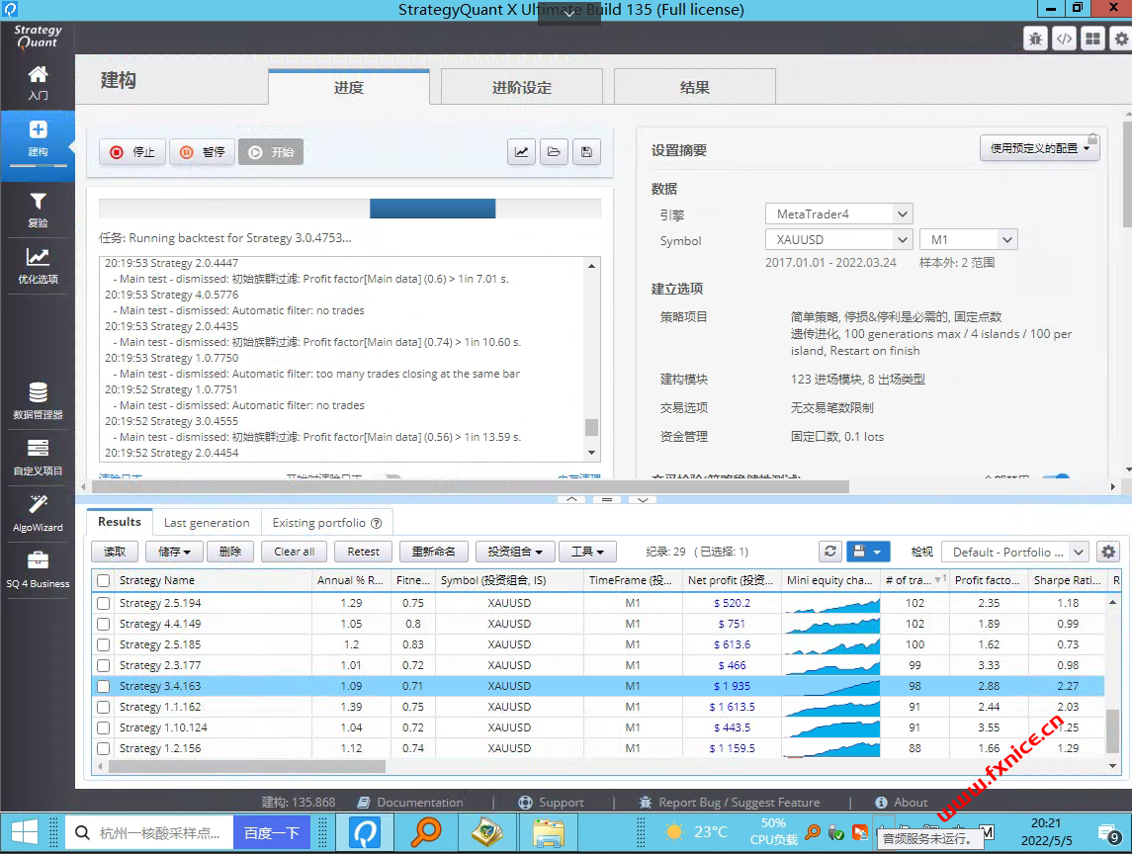Click the 停止 stop button
Image resolution: width=1132 pixels, height=854 pixels.
(132, 151)
